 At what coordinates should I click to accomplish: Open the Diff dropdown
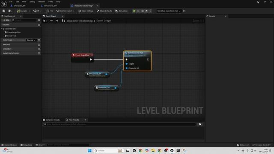(x=37, y=11)
